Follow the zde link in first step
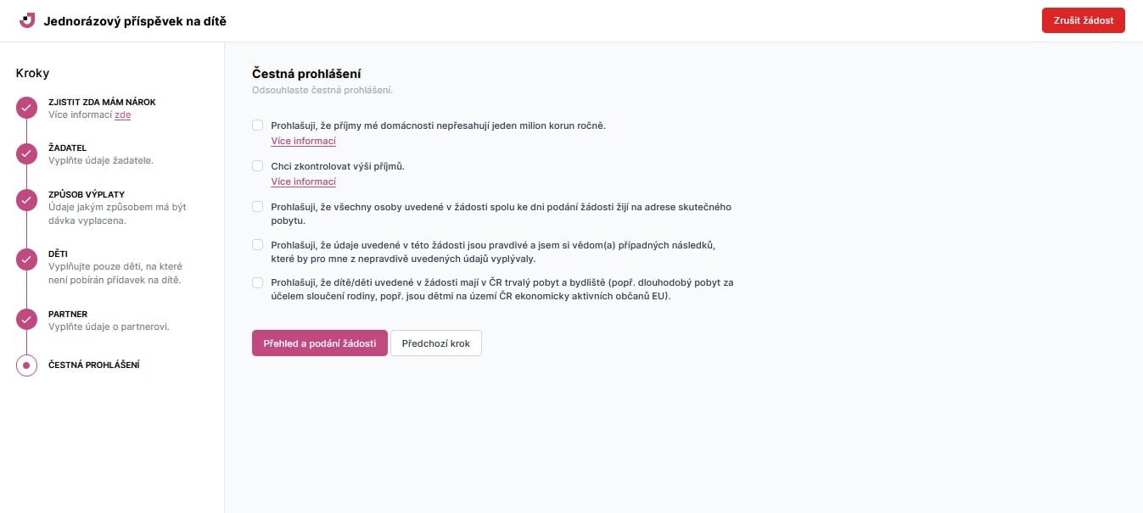 (123, 114)
